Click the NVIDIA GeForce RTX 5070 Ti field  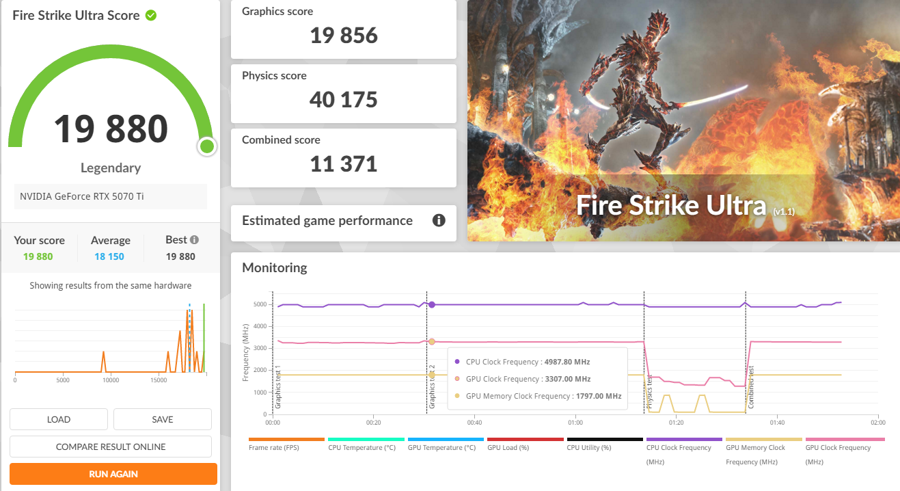111,196
